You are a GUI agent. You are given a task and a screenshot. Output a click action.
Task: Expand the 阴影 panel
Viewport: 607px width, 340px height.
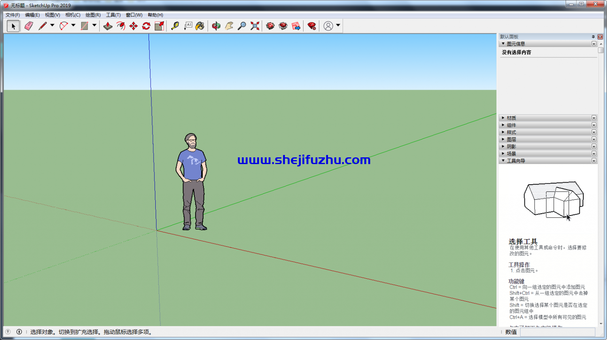503,146
